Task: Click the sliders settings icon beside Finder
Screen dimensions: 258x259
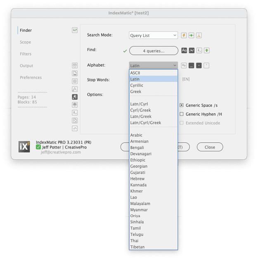Action: tap(75, 30)
